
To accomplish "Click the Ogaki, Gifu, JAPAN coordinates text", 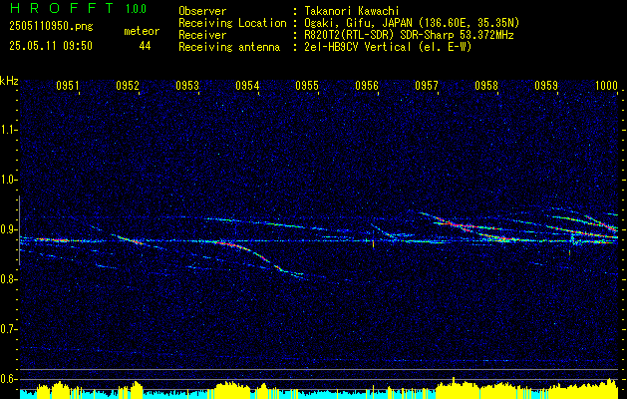I will click(x=412, y=23).
